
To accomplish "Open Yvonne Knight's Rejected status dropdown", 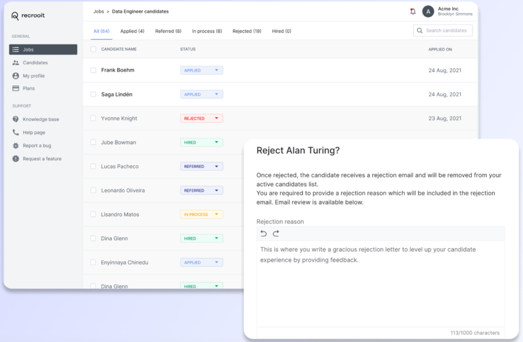I will (202, 118).
